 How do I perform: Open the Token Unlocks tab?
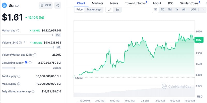point(135,3)
